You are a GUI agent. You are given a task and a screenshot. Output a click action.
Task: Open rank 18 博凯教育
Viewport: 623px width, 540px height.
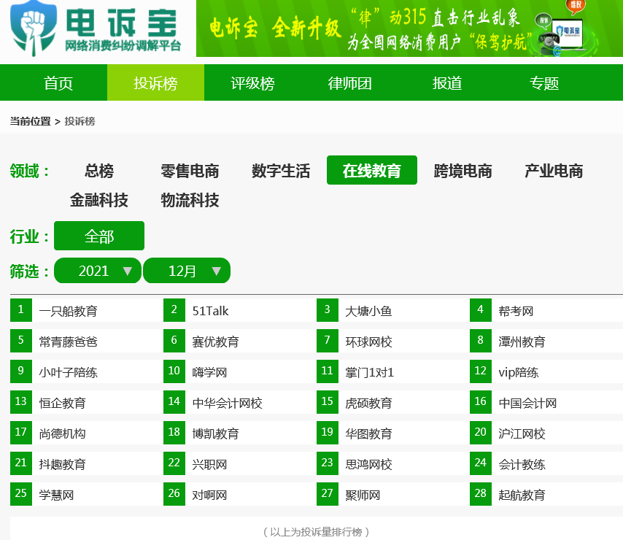216,433
